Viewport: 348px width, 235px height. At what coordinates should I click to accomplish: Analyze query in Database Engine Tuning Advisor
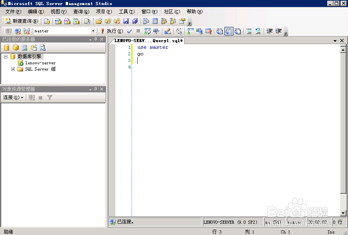(x=156, y=31)
